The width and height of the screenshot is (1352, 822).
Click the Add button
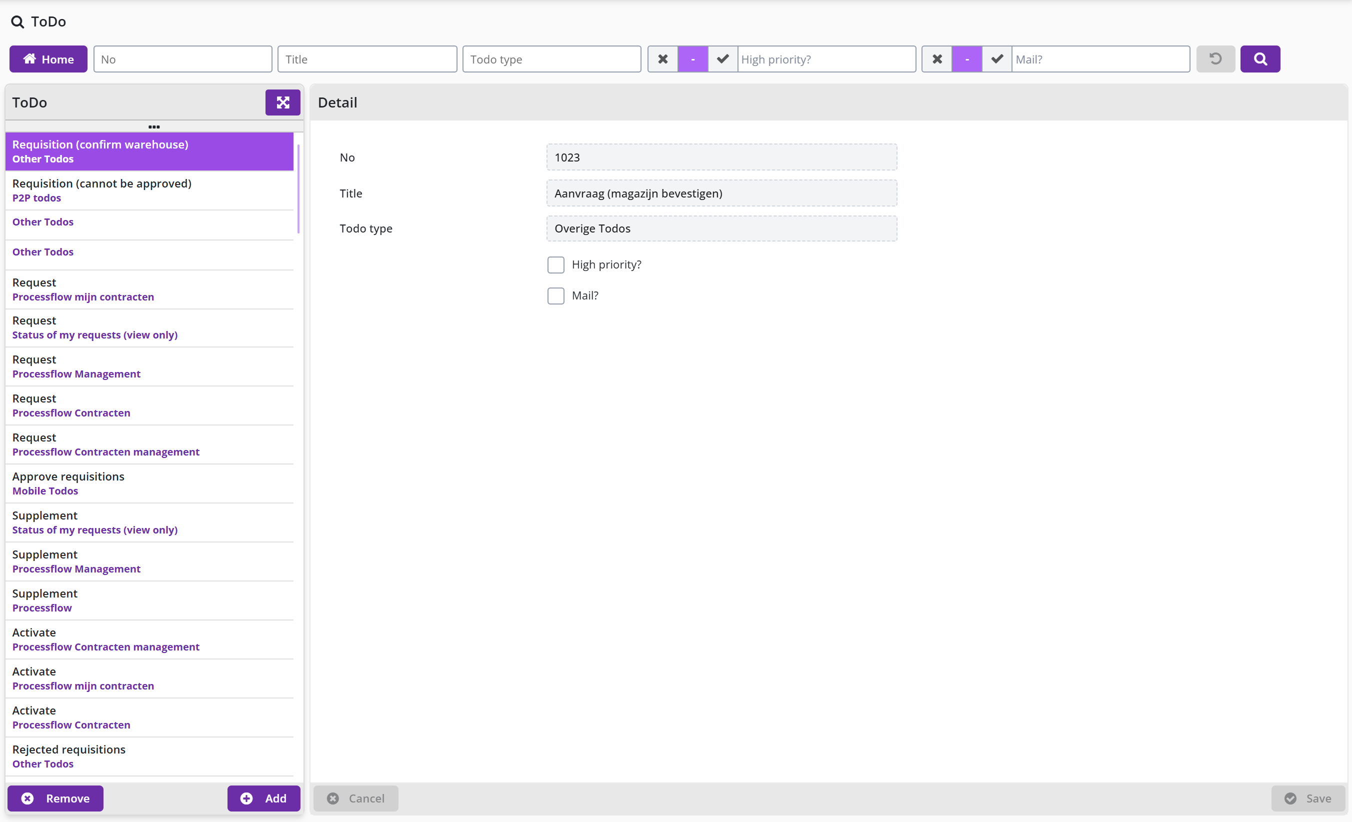click(264, 798)
